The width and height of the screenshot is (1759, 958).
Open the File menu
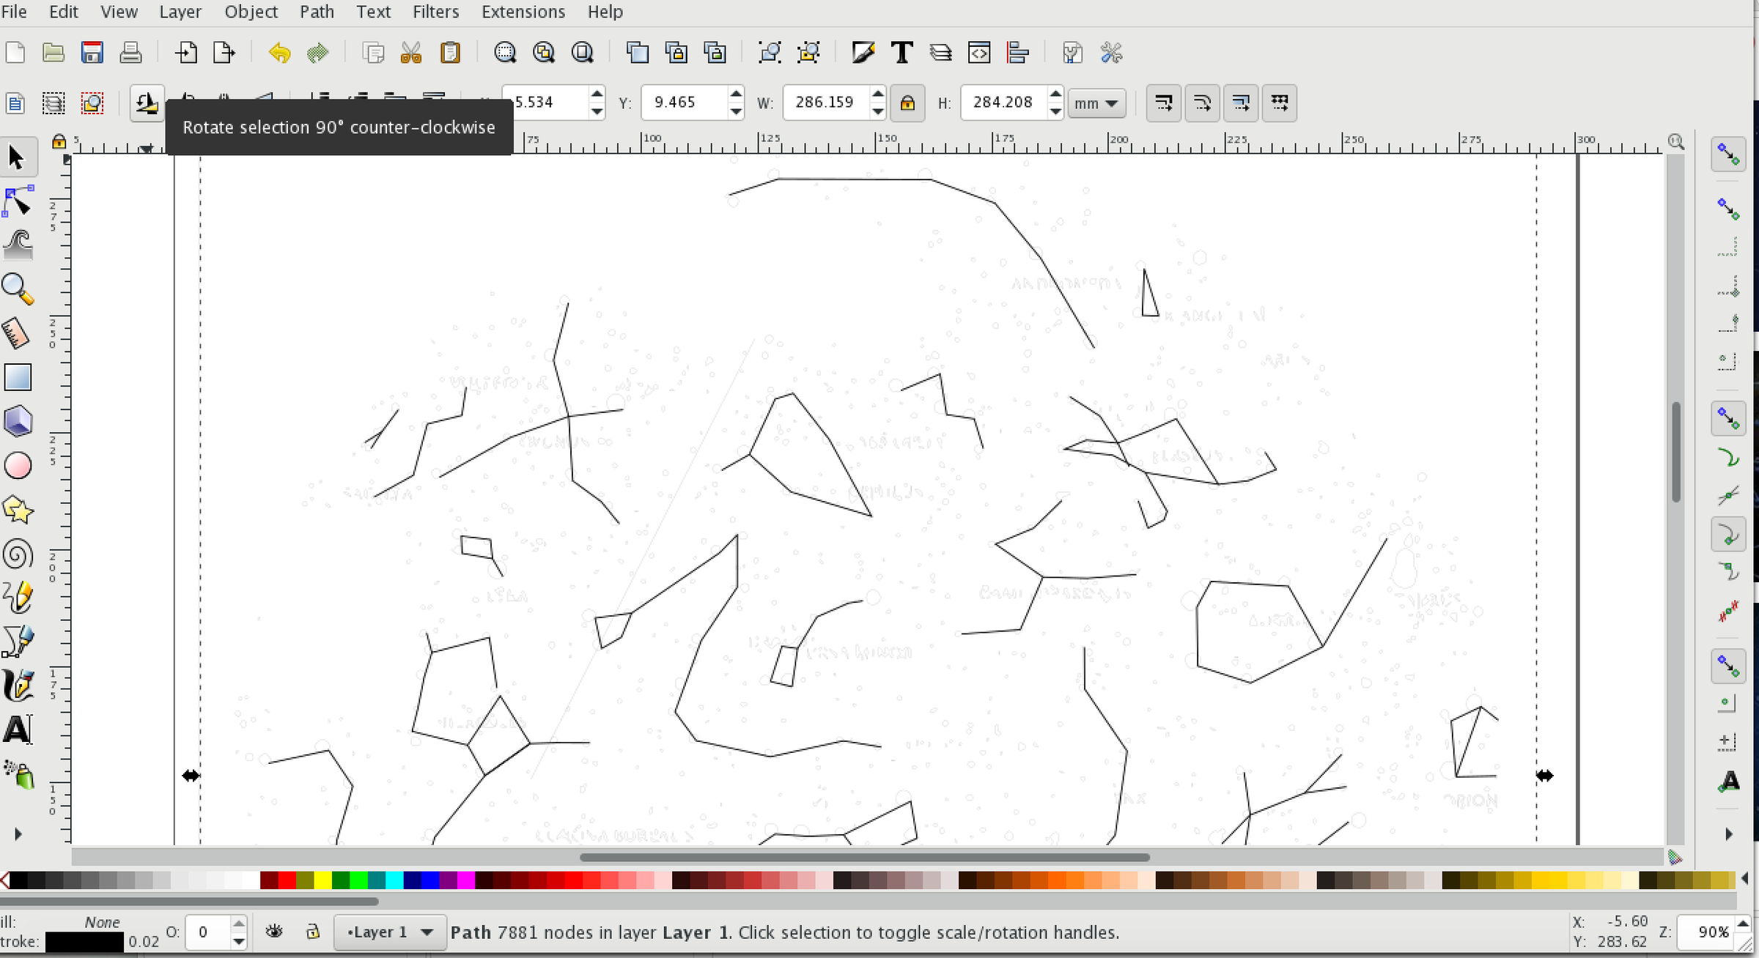click(x=14, y=12)
